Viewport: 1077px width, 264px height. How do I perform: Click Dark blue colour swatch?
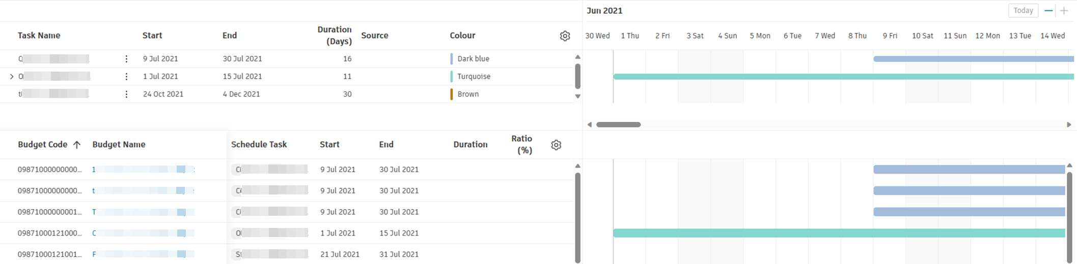[x=452, y=59]
